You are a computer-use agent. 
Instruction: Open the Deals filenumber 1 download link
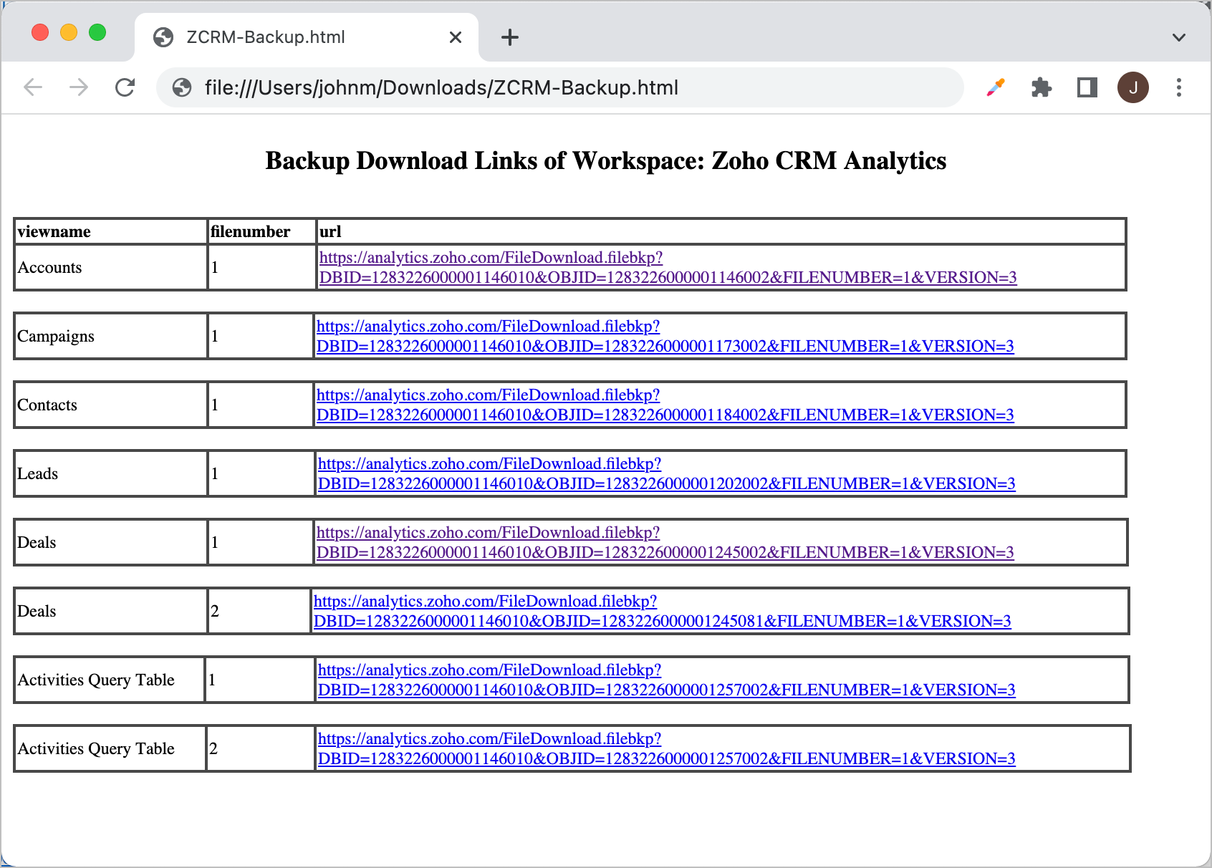tap(665, 542)
